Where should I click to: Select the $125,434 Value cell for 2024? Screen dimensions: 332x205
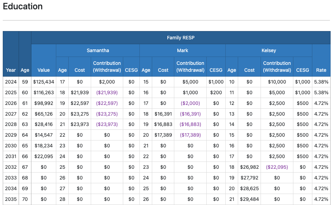pyautogui.click(x=43, y=82)
